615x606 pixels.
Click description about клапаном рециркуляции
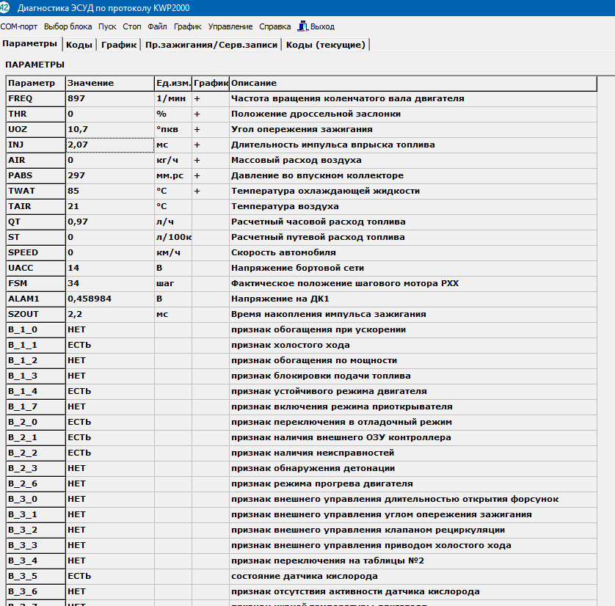tap(368, 530)
